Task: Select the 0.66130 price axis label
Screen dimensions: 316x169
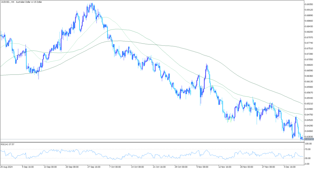Action: coord(309,81)
